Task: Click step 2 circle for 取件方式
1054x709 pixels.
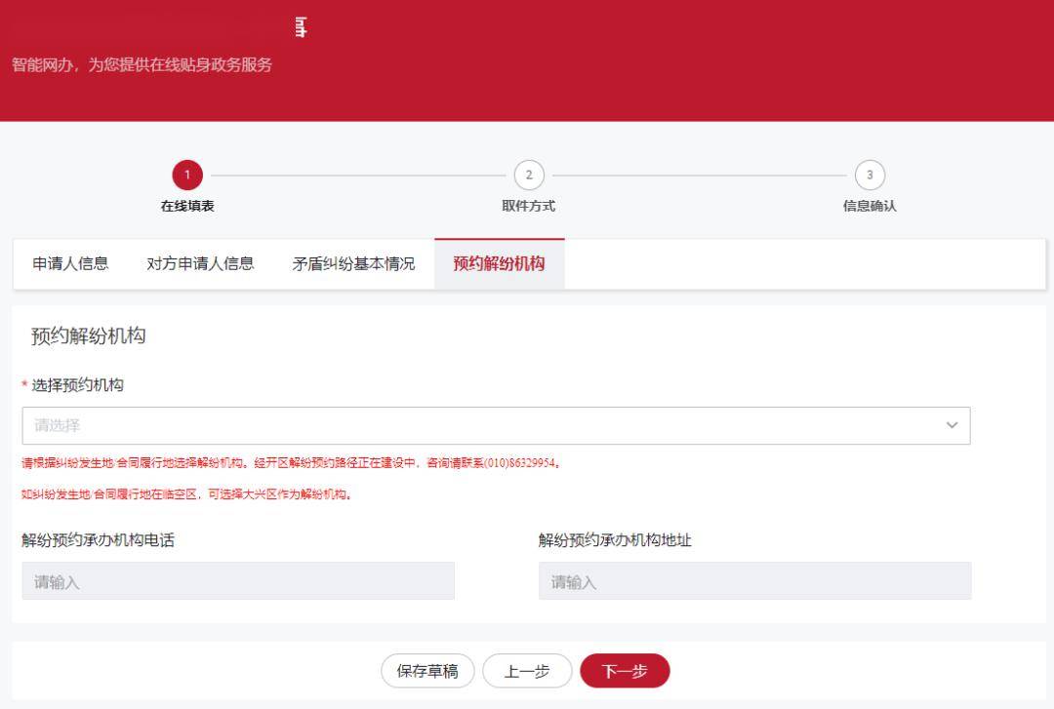Action: 528,176
